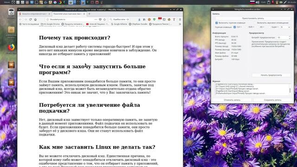Click Firefox back arrow button
Image resolution: width=297 pixels, height=167 pixels.
click(x=20, y=19)
